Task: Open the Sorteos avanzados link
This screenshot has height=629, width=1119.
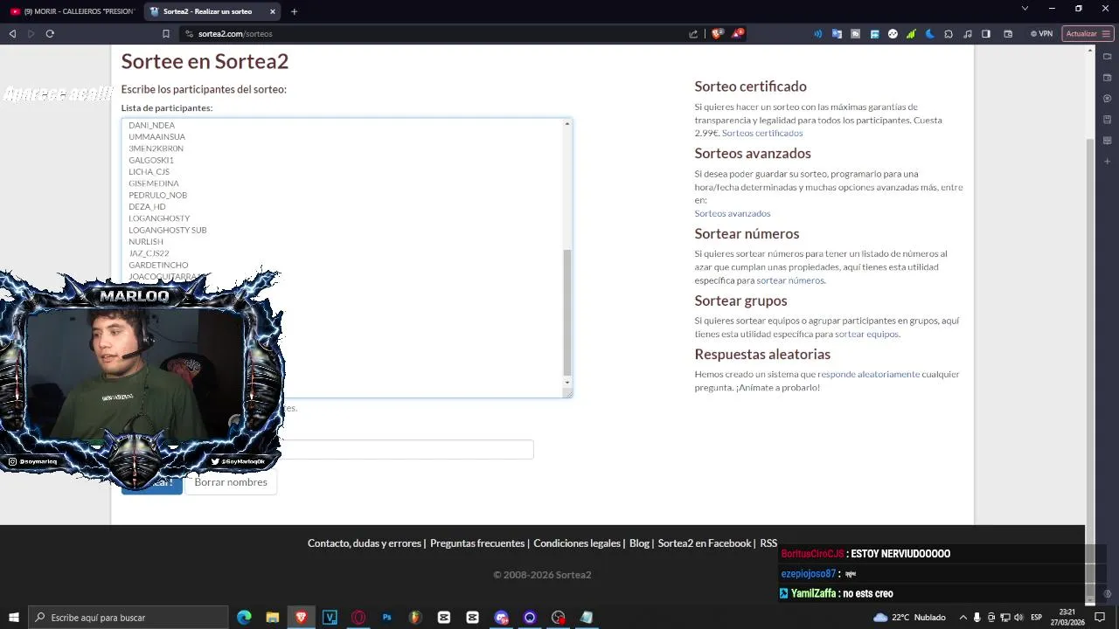Action: 733,213
